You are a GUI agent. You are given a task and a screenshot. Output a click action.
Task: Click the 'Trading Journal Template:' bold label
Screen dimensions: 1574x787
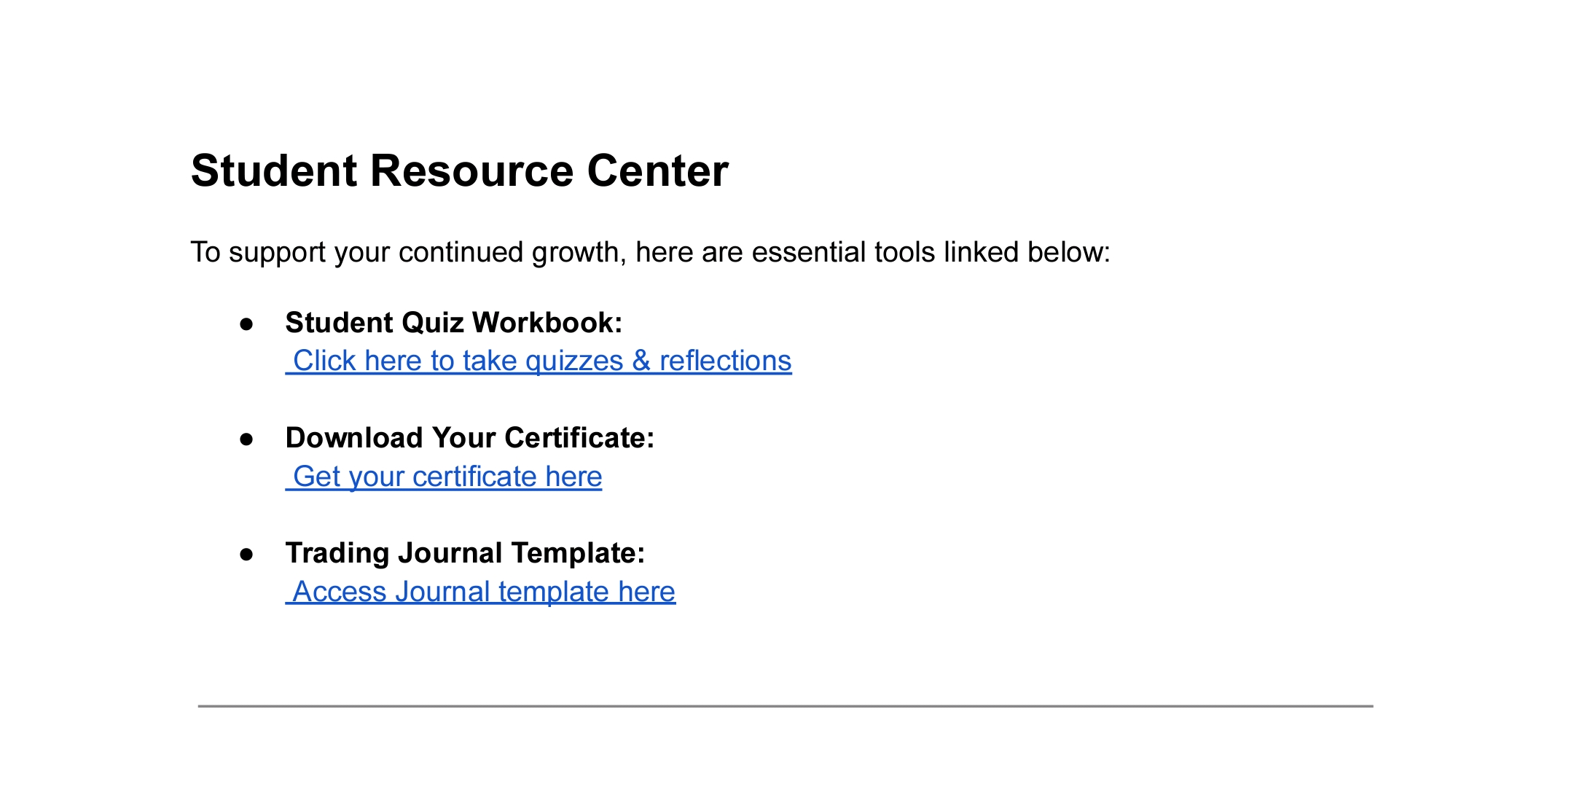pos(465,553)
